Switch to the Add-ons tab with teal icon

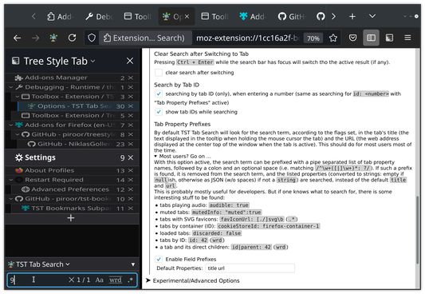pyautogui.click(x=252, y=17)
